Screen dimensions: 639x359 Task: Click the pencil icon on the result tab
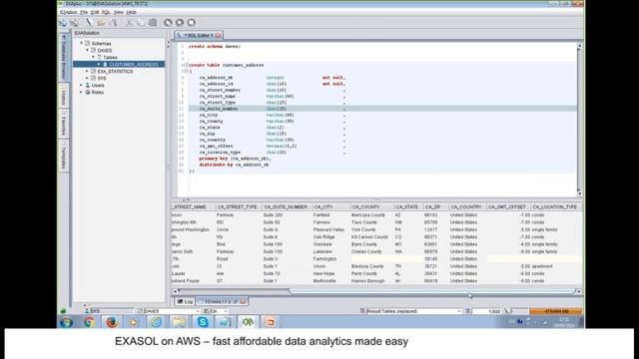[x=236, y=301]
